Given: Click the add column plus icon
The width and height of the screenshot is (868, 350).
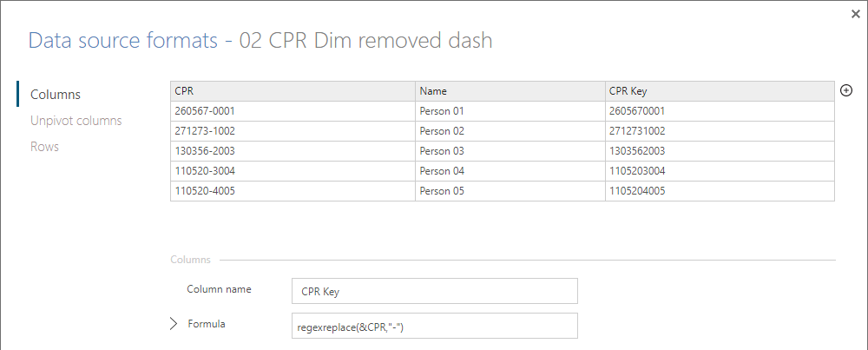Looking at the screenshot, I should (845, 91).
